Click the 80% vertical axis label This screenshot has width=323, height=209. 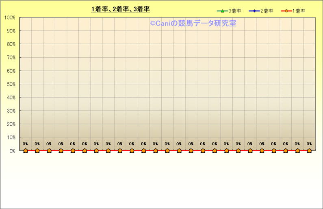[x=11, y=44]
